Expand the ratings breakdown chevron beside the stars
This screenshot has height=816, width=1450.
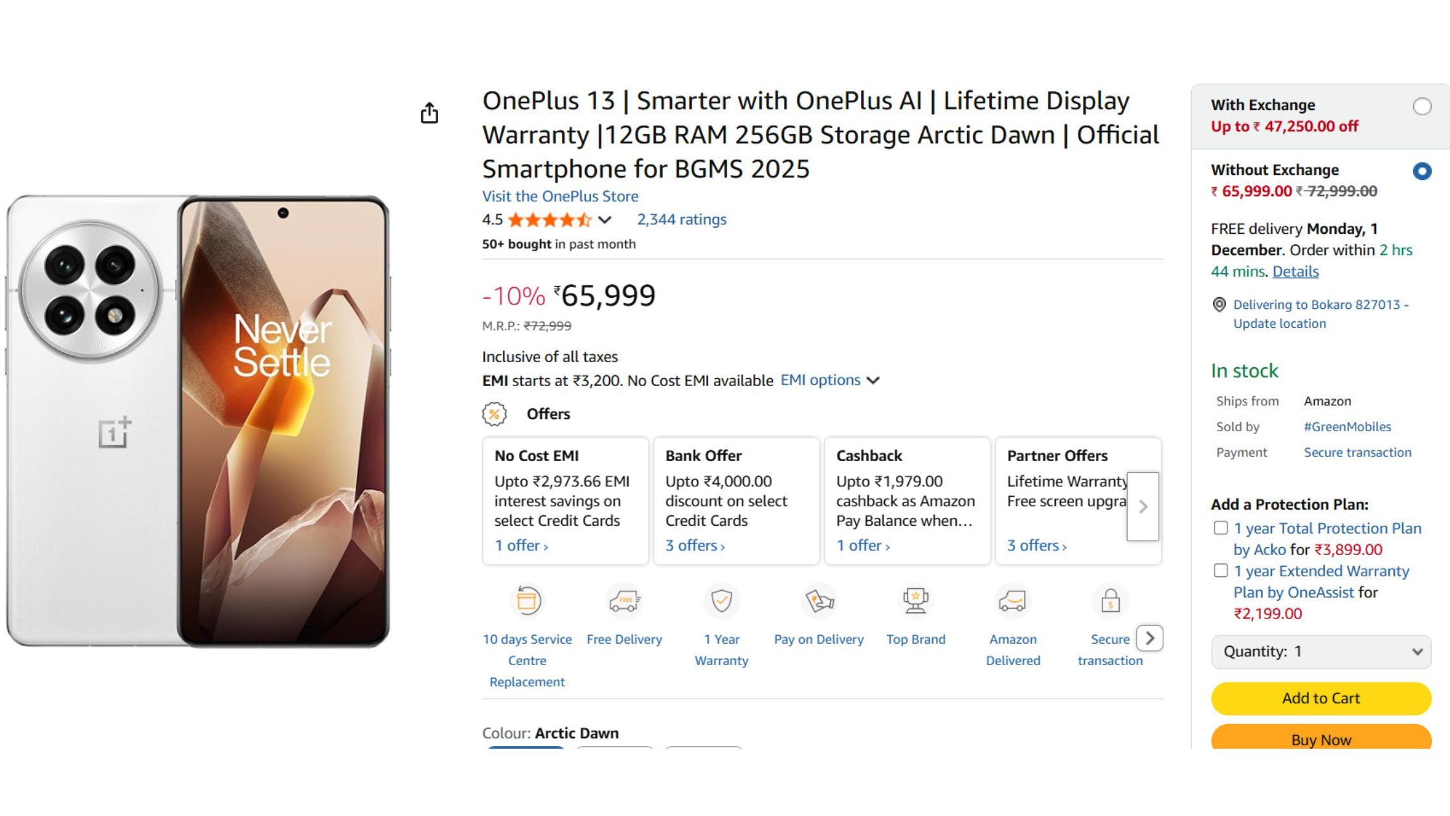(603, 220)
